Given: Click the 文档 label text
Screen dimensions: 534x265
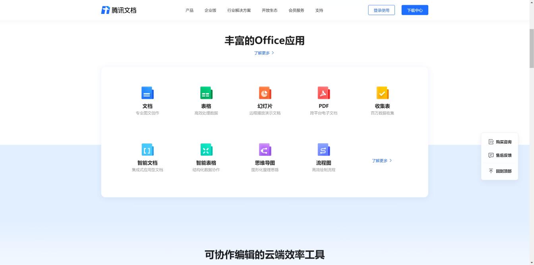Looking at the screenshot, I should (147, 106).
